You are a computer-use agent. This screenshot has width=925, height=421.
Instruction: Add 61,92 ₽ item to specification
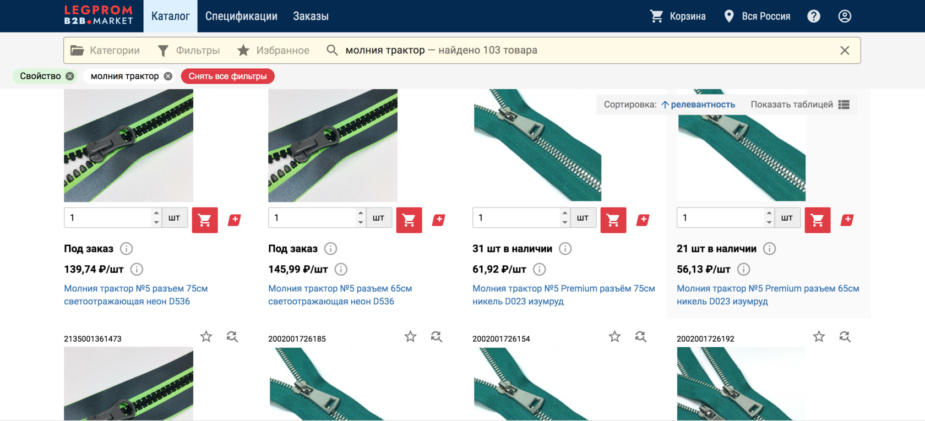point(643,220)
